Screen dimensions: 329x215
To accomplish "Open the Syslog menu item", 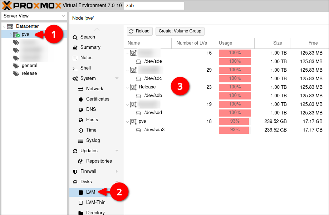I will pos(97,140).
